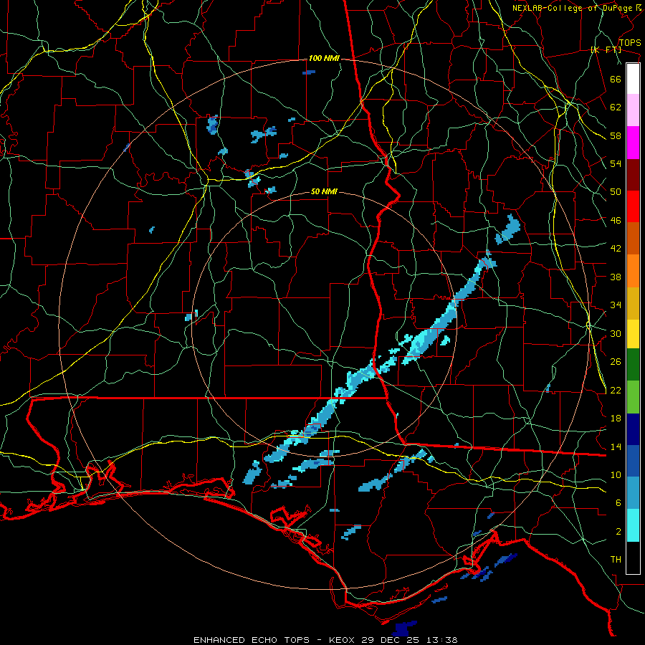Click the dark red 54 kft swatch
Viewport: 645px width, 645px height.
[x=633, y=174]
